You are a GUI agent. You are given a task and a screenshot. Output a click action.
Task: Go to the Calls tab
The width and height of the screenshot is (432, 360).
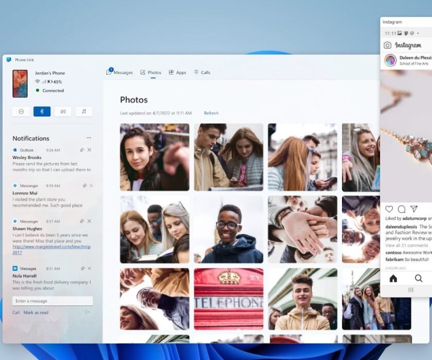pos(202,73)
